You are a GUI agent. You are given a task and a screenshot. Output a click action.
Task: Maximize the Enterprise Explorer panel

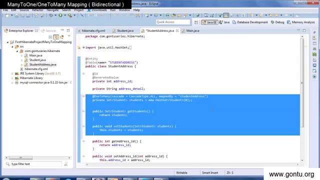pyautogui.click(x=68, y=30)
